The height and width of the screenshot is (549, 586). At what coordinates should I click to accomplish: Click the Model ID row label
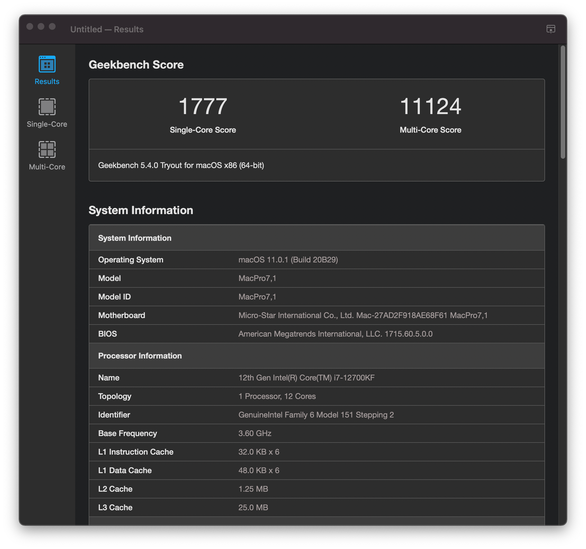click(x=115, y=297)
